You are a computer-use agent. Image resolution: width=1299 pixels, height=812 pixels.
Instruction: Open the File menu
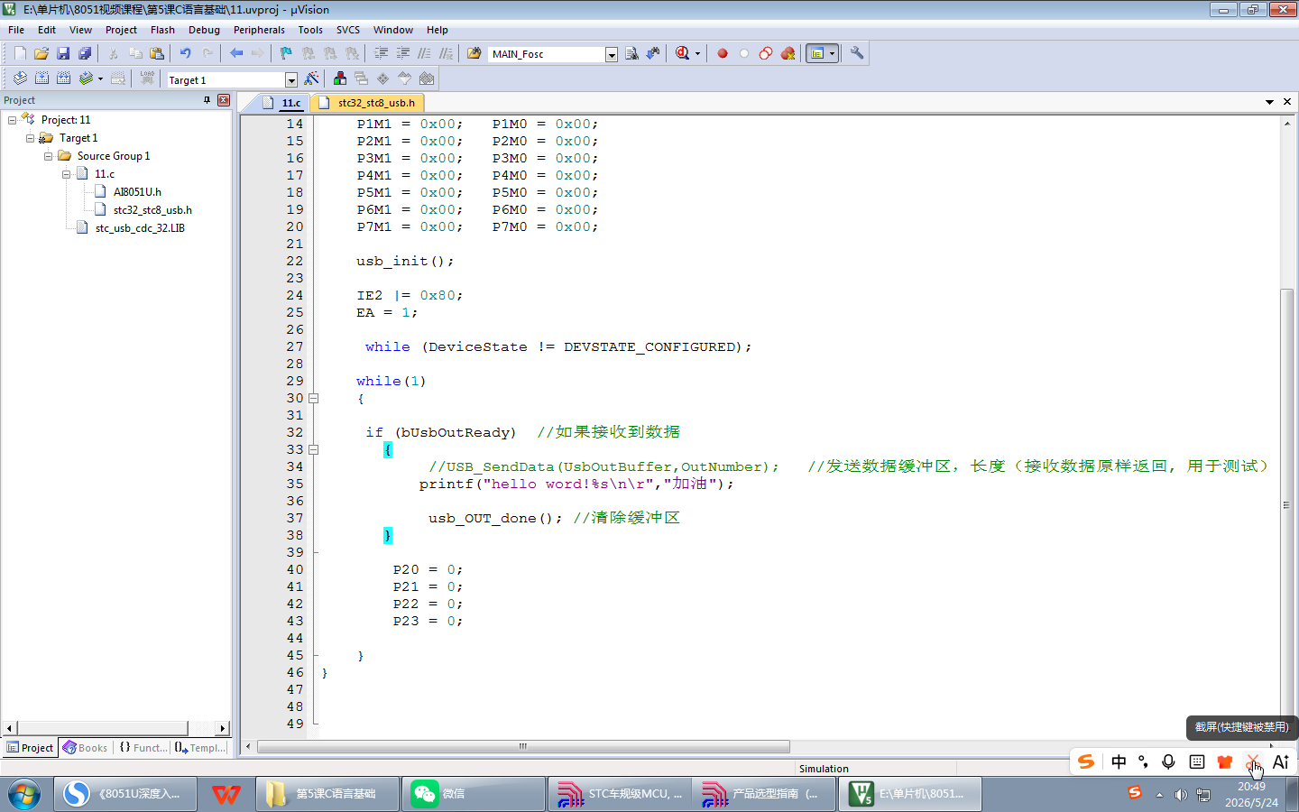tap(16, 30)
